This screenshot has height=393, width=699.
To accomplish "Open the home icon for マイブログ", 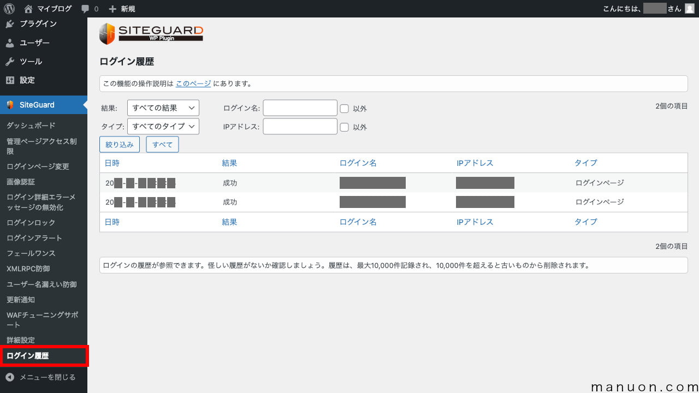I will tap(28, 9).
